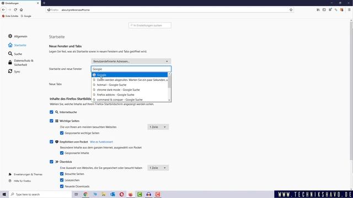
Task: Uncheck the Empfohlen von Pocket checkbox
Action: [x=51, y=142]
